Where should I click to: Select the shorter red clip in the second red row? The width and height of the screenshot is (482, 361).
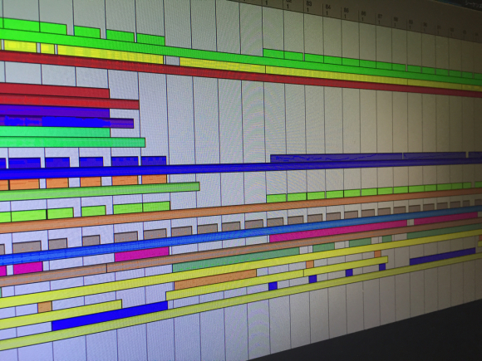[x=54, y=90]
